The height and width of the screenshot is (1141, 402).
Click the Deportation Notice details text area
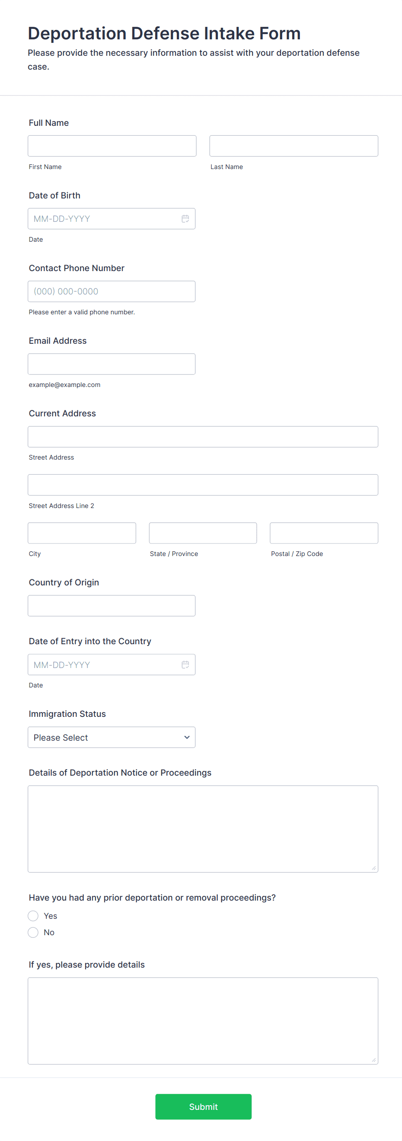(203, 829)
